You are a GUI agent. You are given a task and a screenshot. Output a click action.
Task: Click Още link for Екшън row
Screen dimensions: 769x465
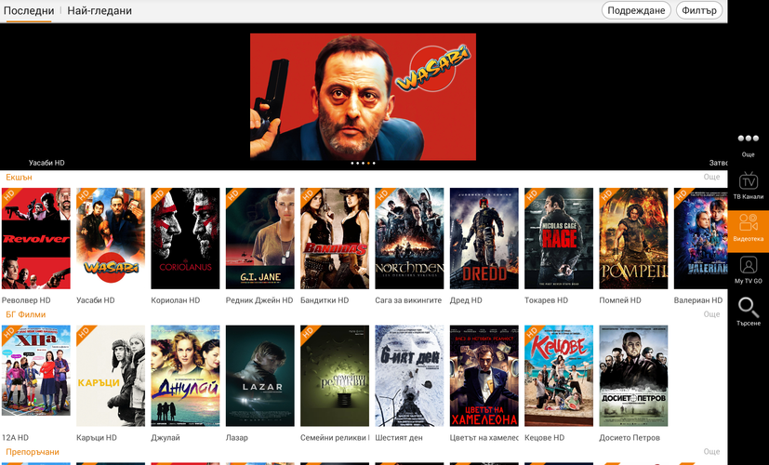(x=711, y=177)
